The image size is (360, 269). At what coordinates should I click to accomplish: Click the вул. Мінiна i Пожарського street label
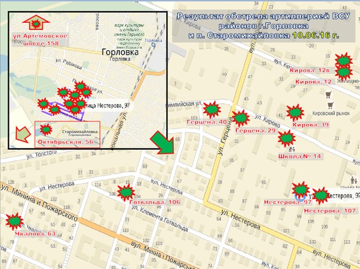pyautogui.click(x=163, y=255)
